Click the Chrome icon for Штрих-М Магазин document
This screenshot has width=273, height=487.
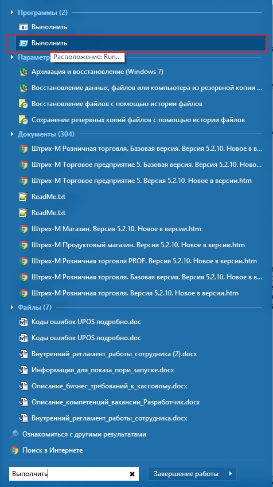pos(24,229)
